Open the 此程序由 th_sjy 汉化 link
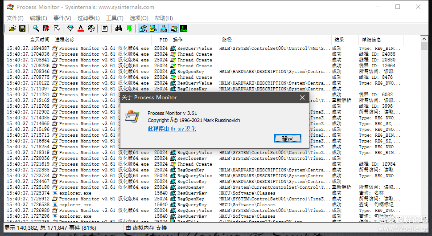The height and width of the screenshot is (236, 432). point(172,128)
